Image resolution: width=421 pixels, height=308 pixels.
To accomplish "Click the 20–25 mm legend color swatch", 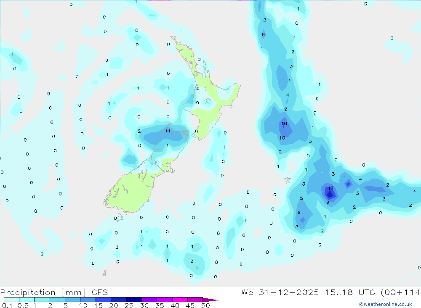I will [119, 300].
